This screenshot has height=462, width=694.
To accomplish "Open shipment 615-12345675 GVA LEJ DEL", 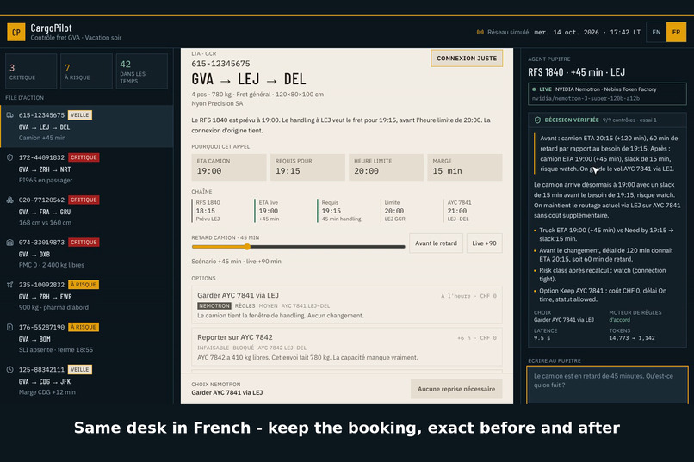I will 87,126.
